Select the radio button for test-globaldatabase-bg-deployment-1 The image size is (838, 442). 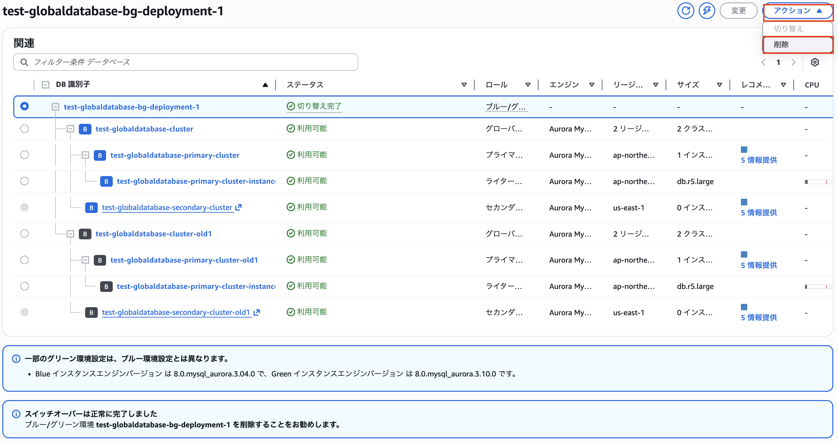(24, 107)
